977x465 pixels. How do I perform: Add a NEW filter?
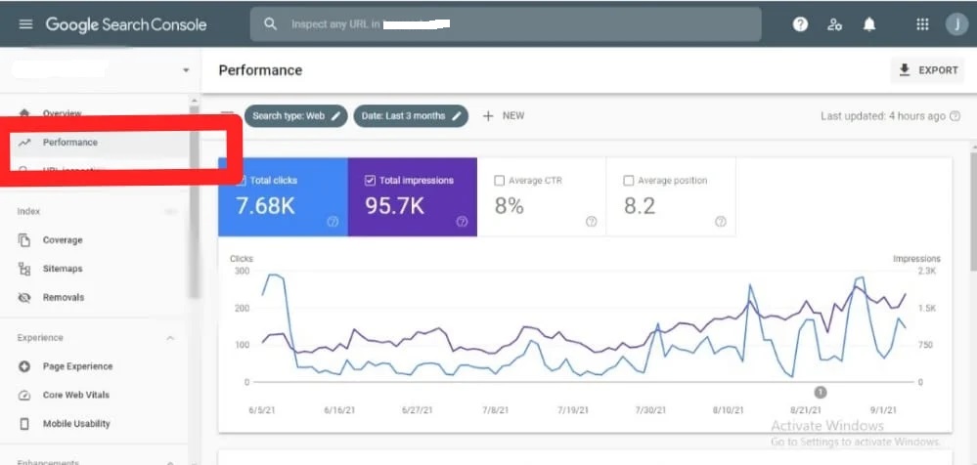(x=504, y=116)
